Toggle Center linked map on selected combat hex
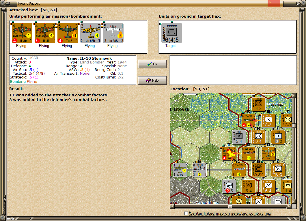 [186, 213]
